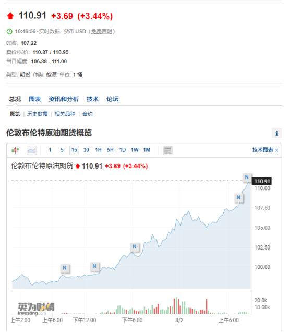Open 合约 sub-tab link

[87, 114]
